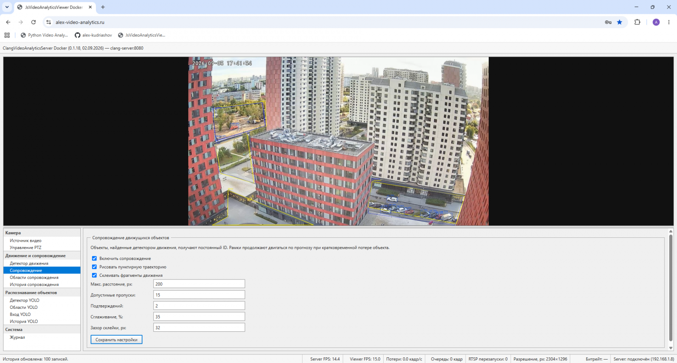Close the JsVideoAnalyticsViewer Docker tab
Image resolution: width=677 pixels, height=363 pixels.
[x=90, y=7]
